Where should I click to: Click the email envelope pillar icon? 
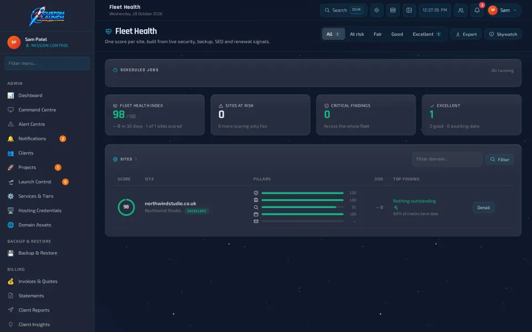256,221
